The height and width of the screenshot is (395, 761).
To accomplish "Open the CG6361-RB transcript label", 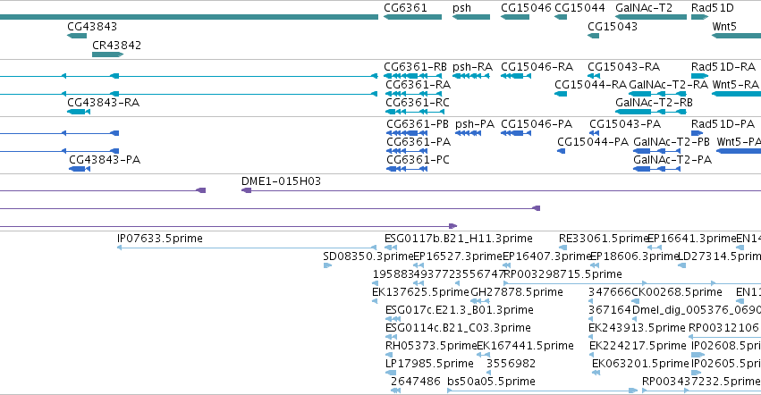I will pos(415,66).
